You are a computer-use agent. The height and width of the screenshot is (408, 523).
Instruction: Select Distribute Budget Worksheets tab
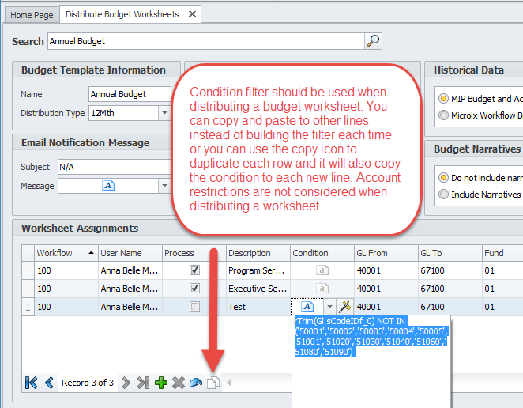coord(122,14)
